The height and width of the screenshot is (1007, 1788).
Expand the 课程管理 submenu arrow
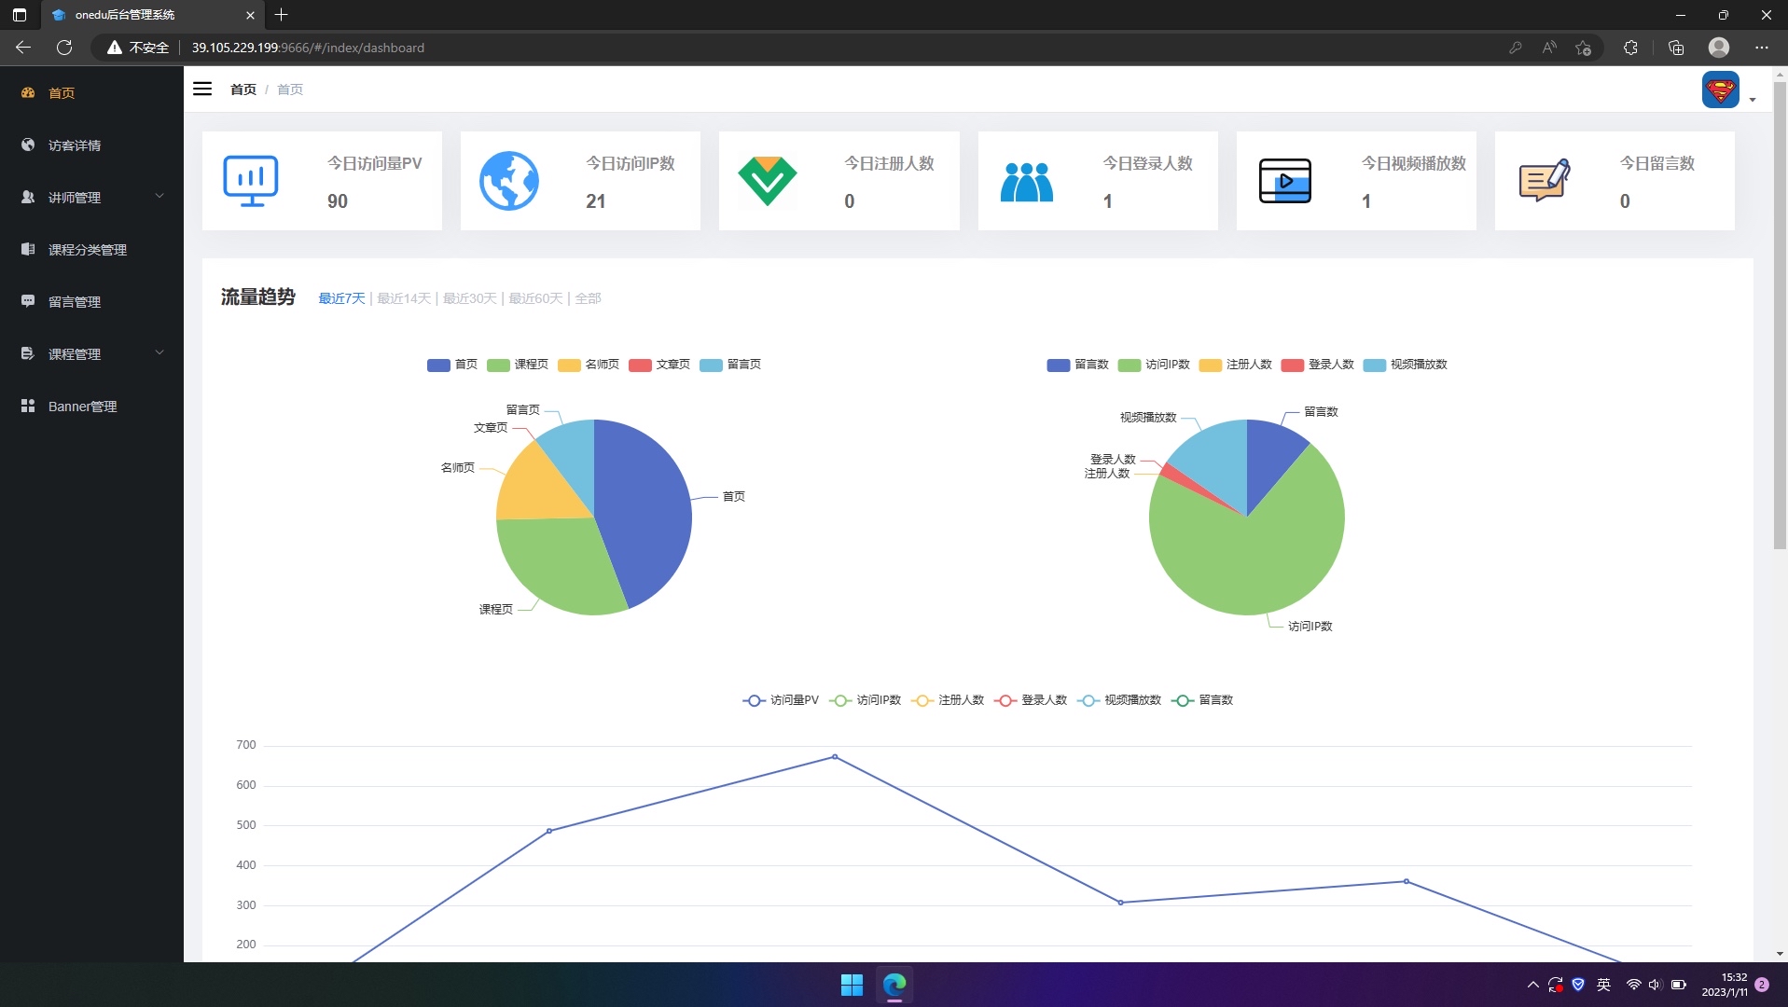[159, 353]
